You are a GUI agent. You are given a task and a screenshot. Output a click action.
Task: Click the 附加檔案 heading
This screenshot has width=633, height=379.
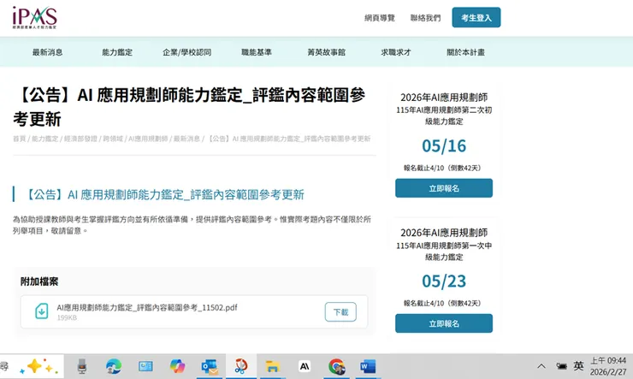point(39,281)
